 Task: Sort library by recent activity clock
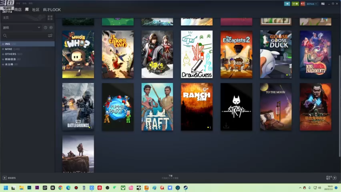tap(45, 28)
